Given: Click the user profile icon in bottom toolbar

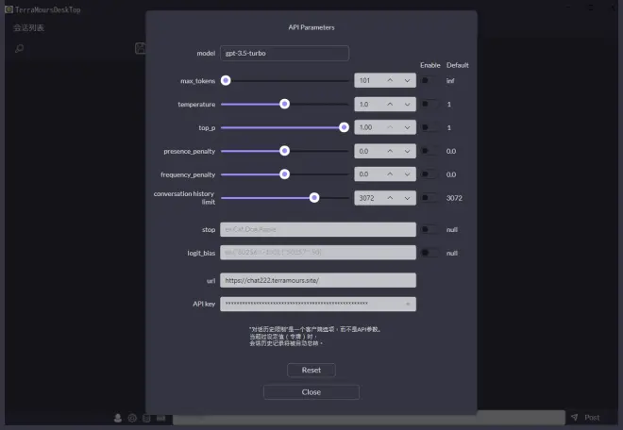Looking at the screenshot, I should [x=118, y=417].
